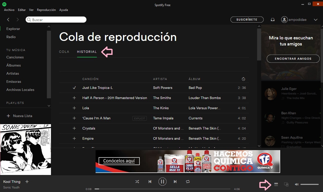Open Álbumes in the sidebar

pyautogui.click(x=13, y=65)
